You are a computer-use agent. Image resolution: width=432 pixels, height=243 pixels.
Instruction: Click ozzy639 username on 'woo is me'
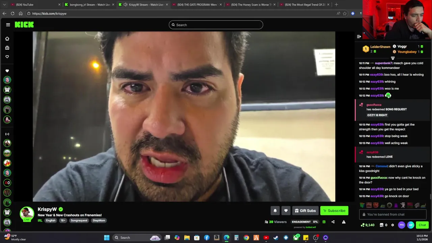pyautogui.click(x=377, y=88)
